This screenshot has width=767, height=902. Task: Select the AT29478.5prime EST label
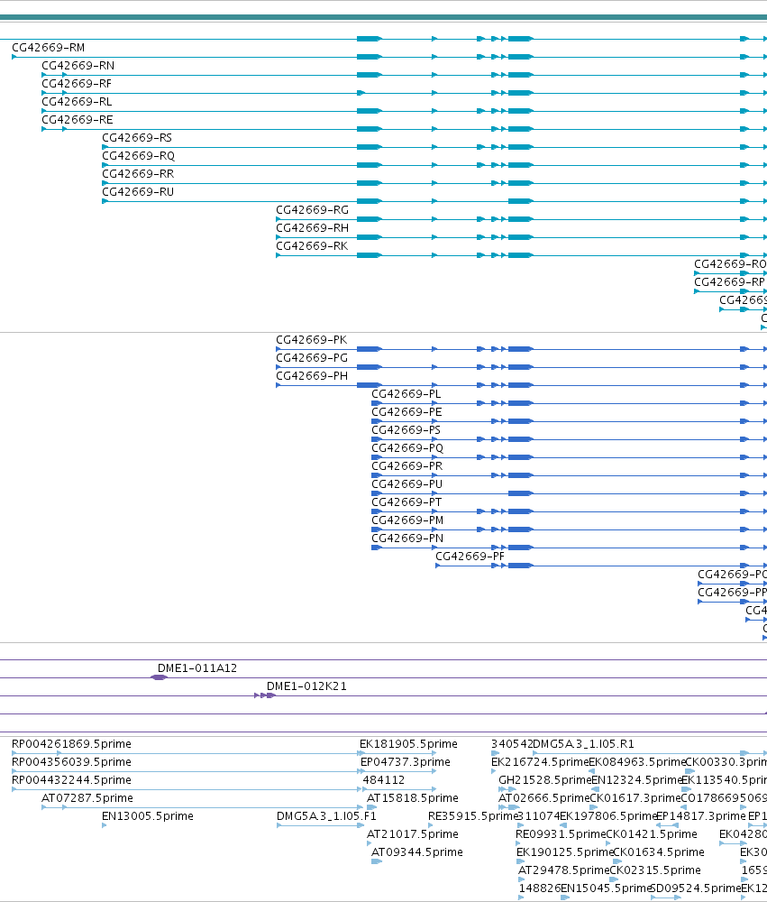pyautogui.click(x=563, y=870)
